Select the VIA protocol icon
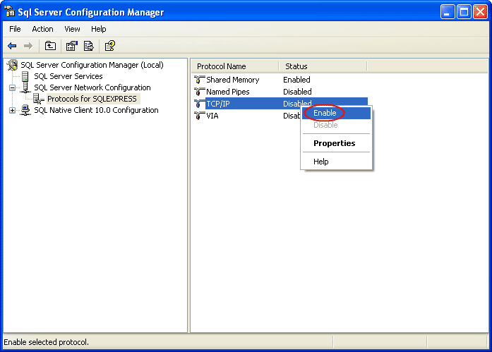The height and width of the screenshot is (352, 492). click(x=199, y=116)
